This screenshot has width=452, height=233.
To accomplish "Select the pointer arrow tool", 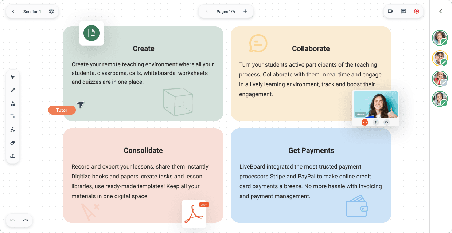I will [13, 77].
